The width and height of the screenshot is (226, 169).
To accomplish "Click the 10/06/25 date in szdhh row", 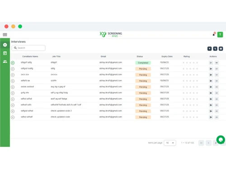I will (165, 81).
